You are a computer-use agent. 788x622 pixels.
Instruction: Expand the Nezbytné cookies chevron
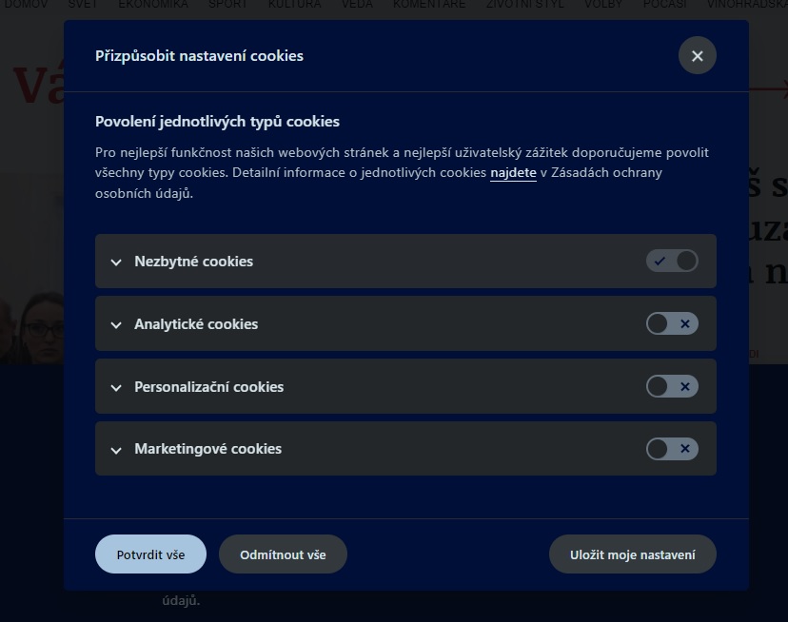116,262
